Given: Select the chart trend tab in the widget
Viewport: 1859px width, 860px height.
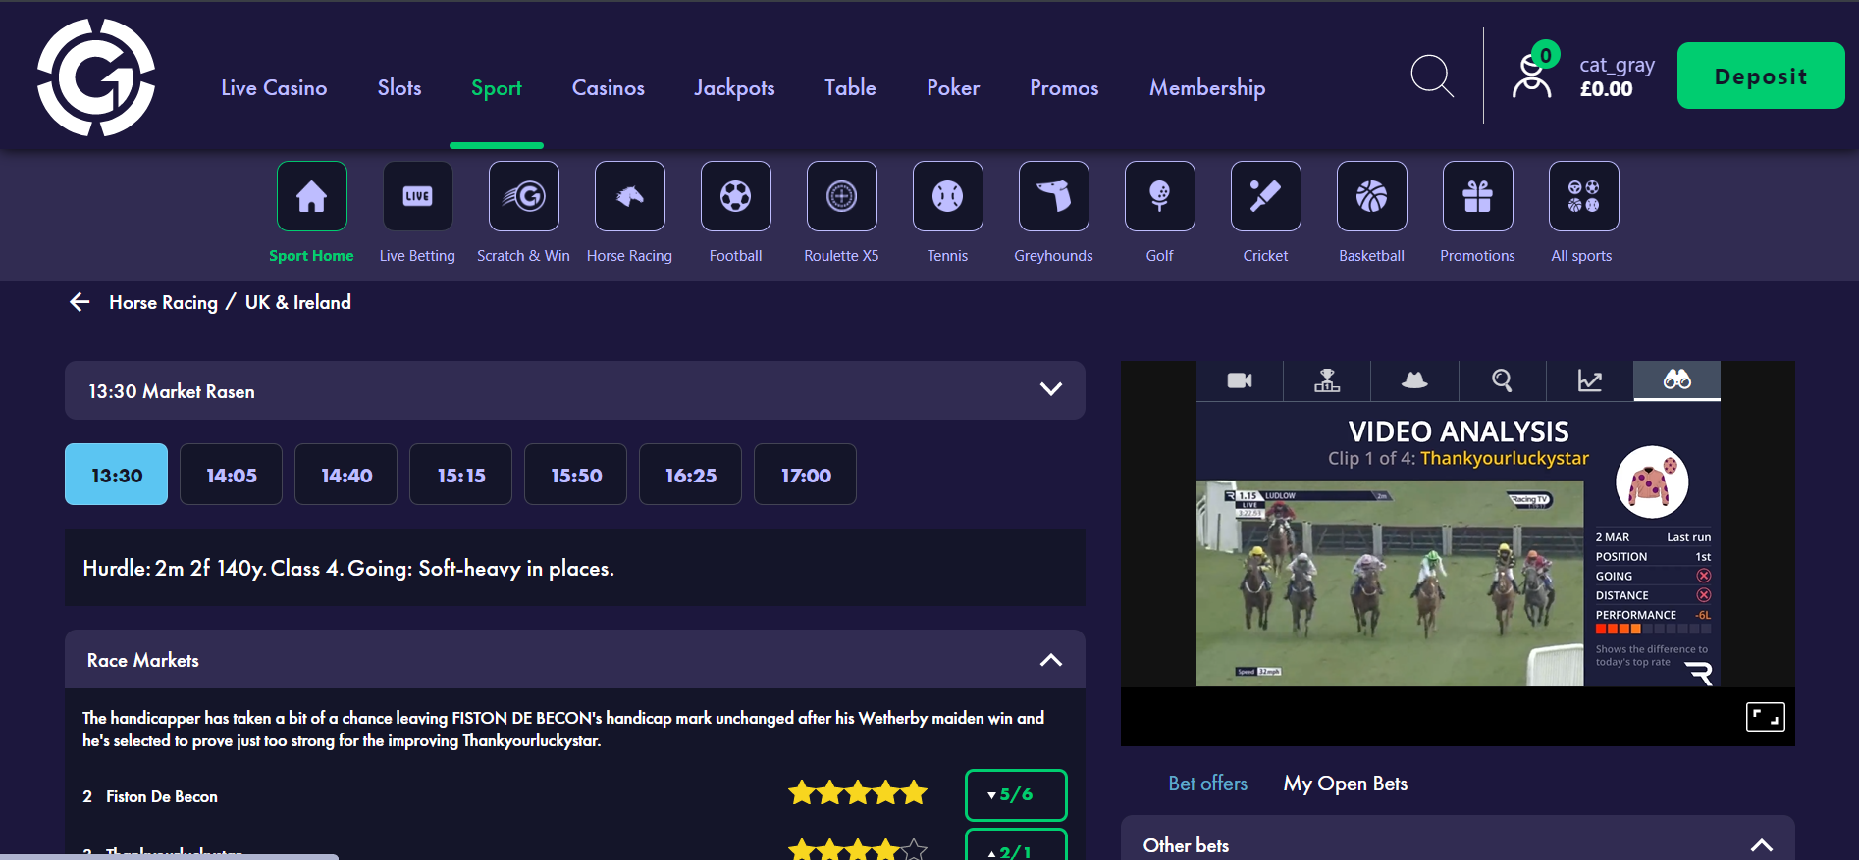Looking at the screenshot, I should [x=1590, y=380].
